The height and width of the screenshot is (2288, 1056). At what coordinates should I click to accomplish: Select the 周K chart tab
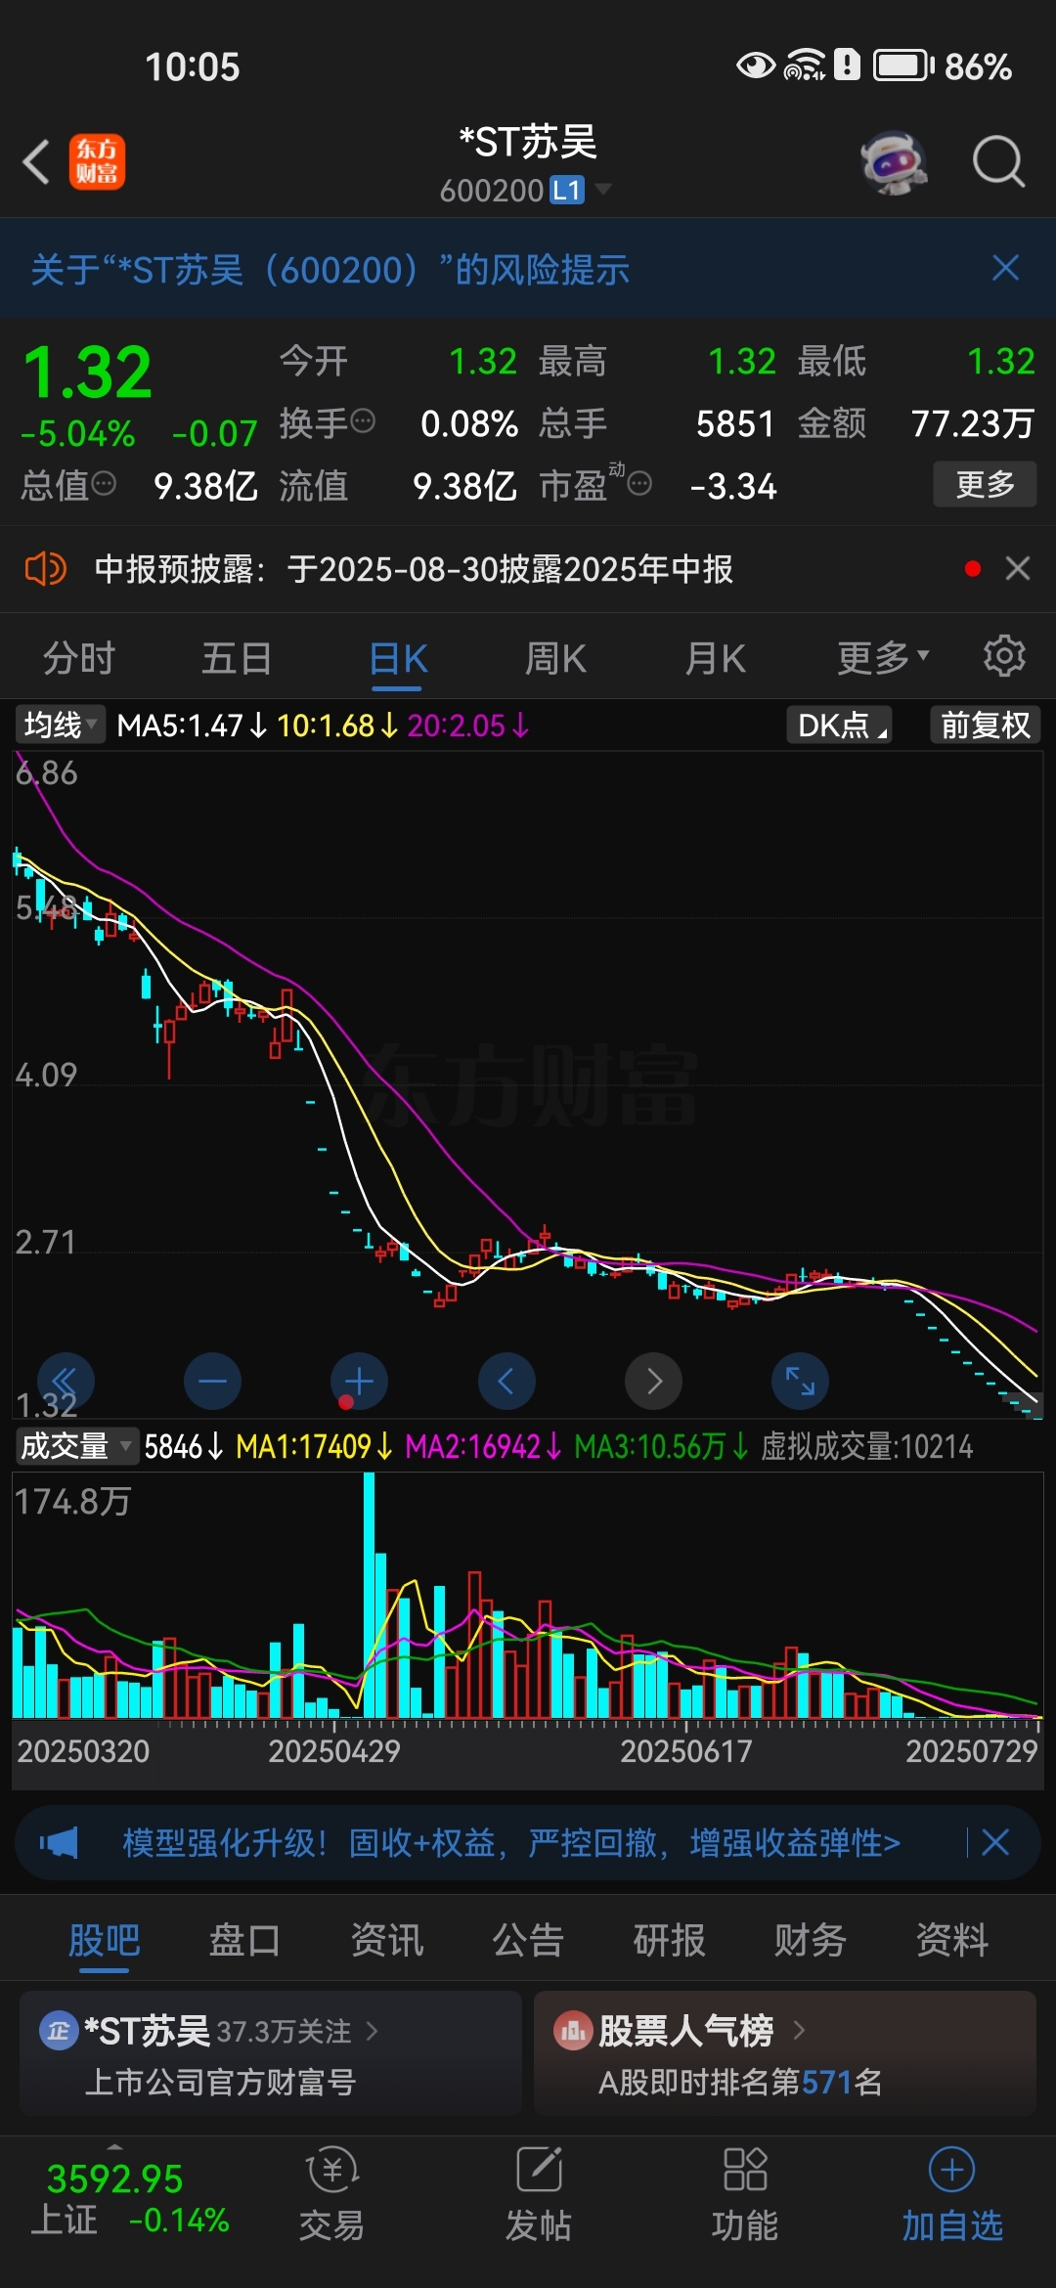tap(555, 658)
